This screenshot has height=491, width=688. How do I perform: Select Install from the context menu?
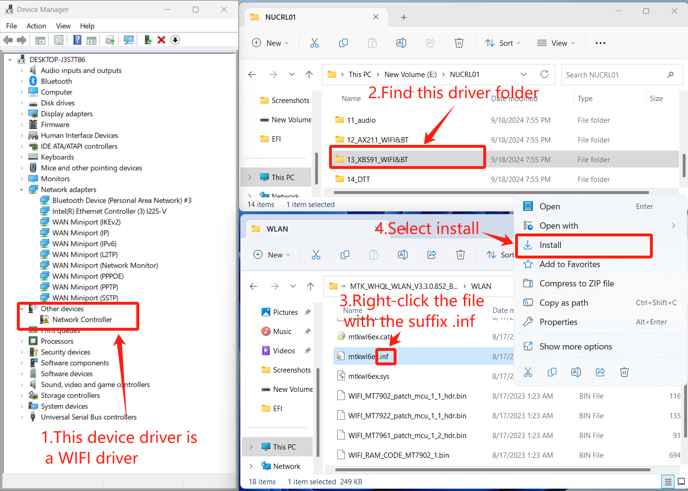coord(550,245)
